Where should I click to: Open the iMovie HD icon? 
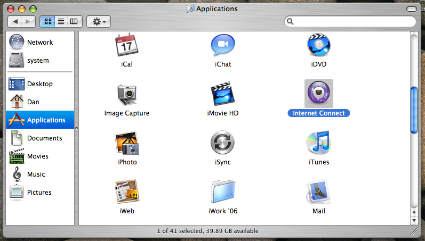click(222, 94)
